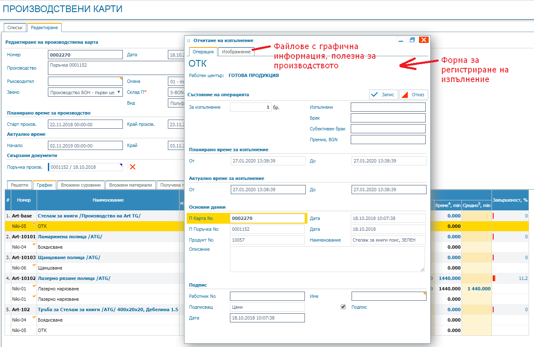This screenshot has height=347, width=534.
Task: Click the Art-10102 number cell
Action: click(x=24, y=278)
